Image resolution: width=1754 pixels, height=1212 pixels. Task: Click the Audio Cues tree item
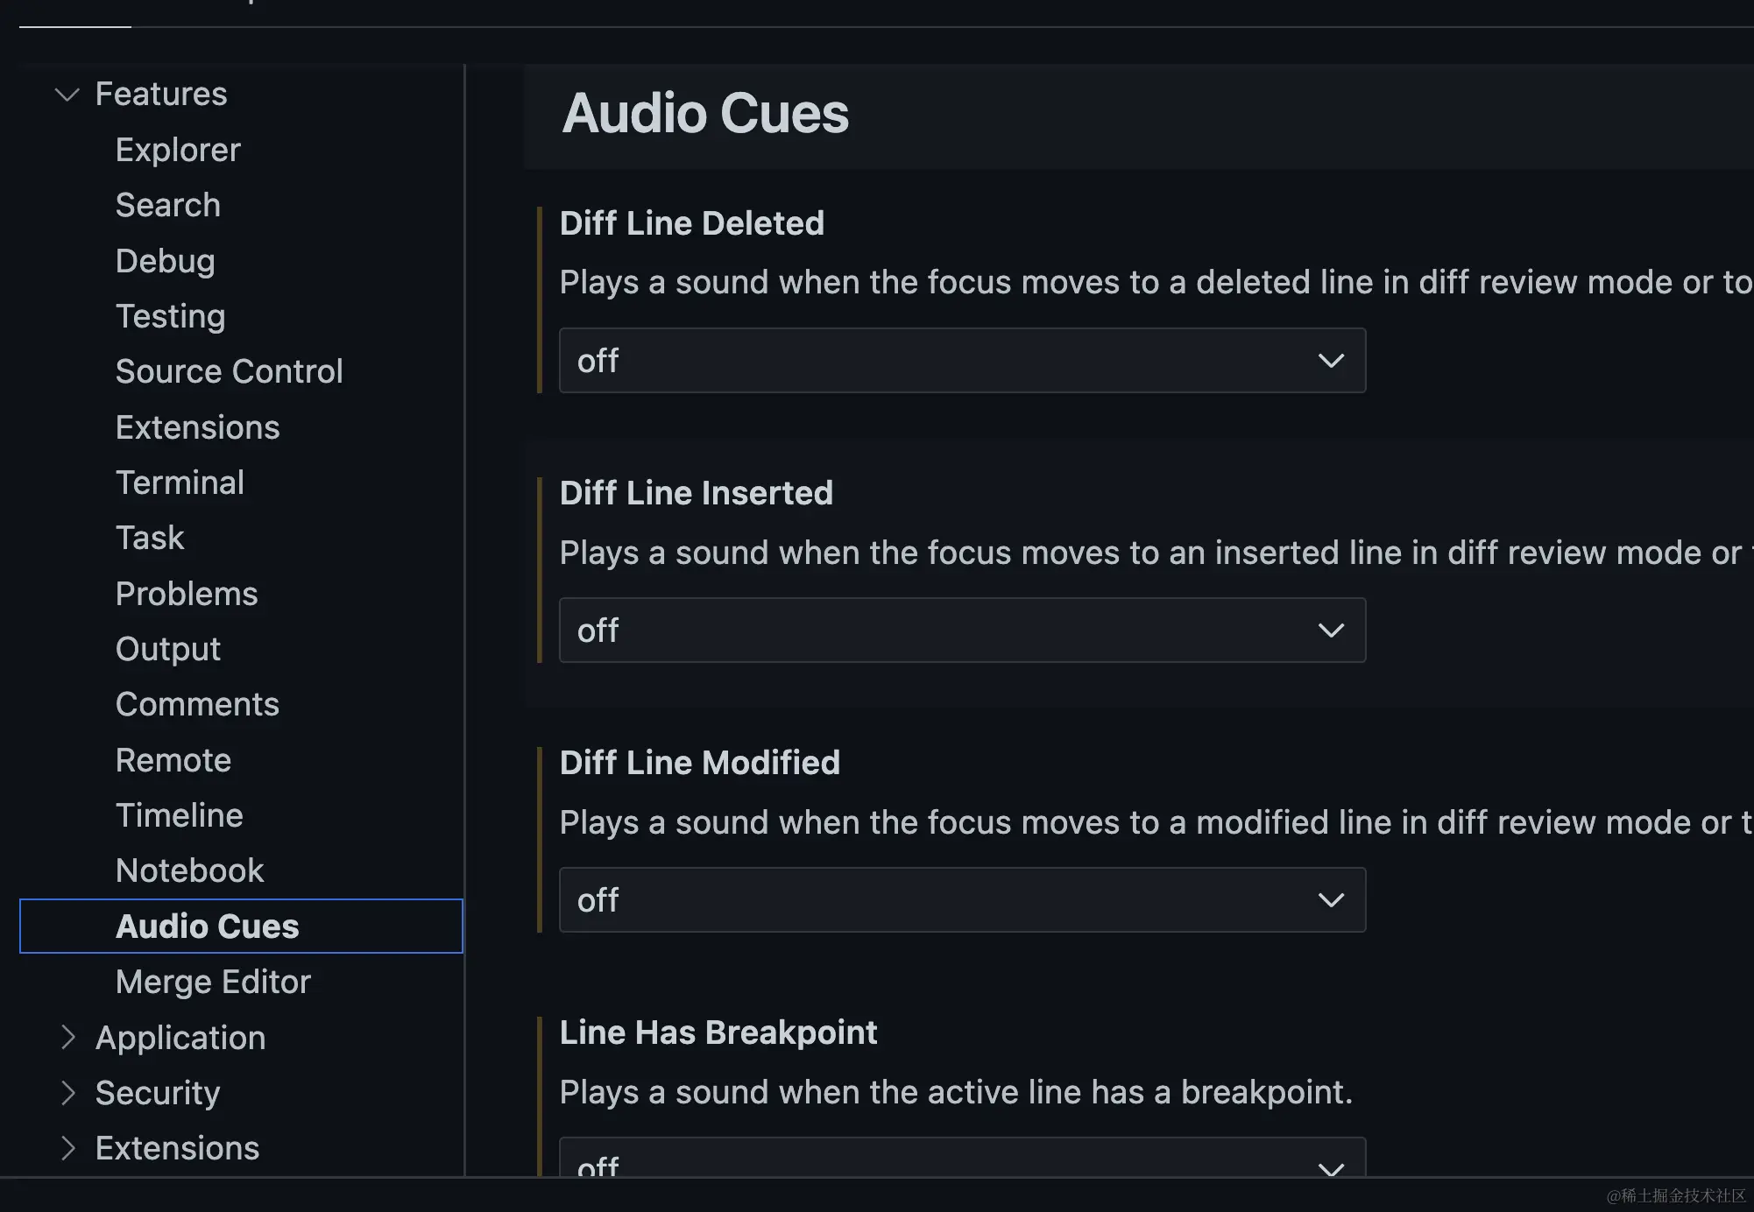click(208, 927)
